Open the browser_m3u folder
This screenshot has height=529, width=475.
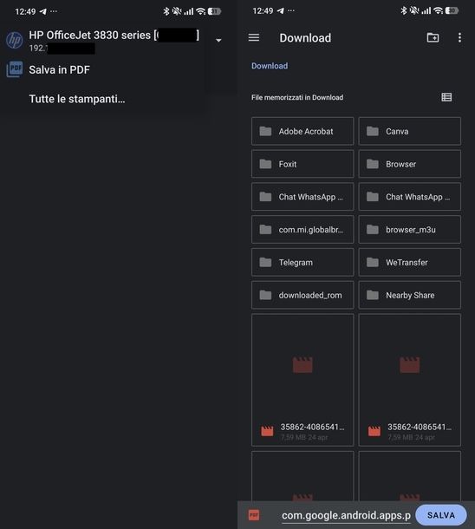pyautogui.click(x=410, y=230)
